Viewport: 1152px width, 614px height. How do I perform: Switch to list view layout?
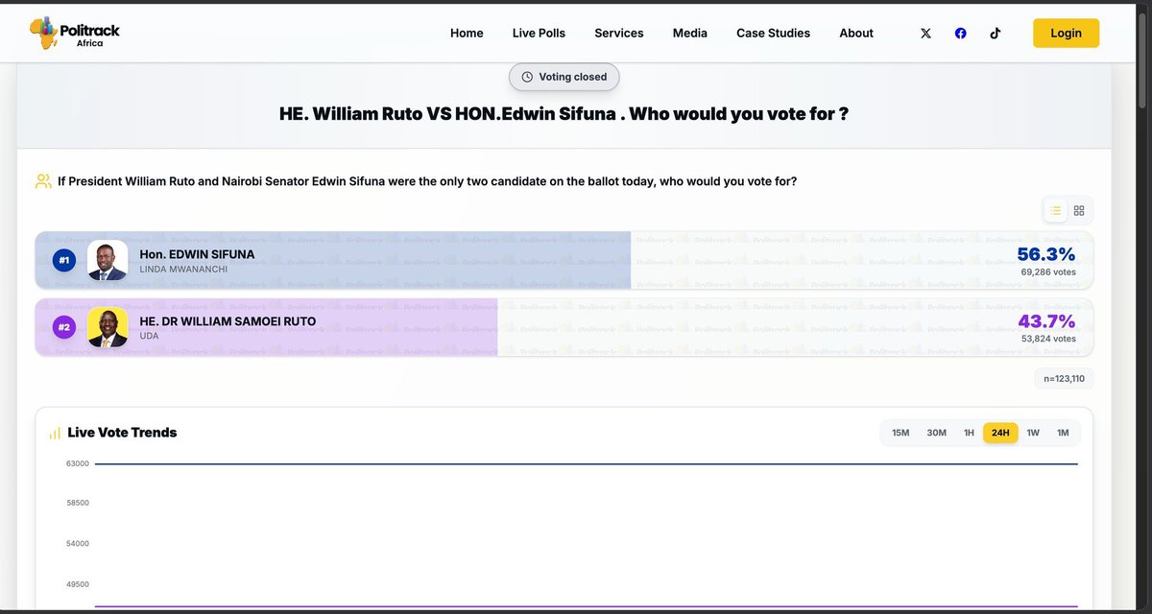[1055, 210]
